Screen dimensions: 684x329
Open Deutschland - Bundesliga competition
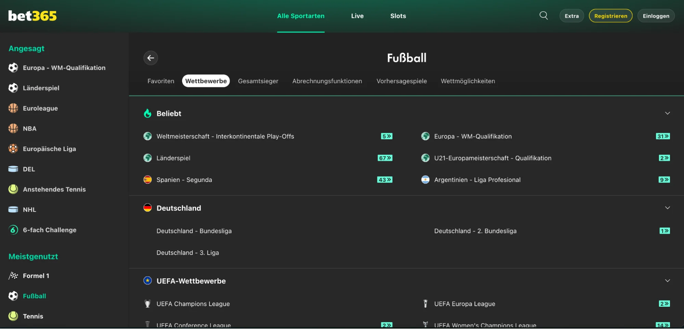pos(194,231)
